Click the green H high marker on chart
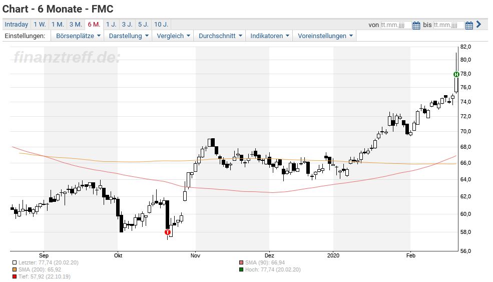 (456, 74)
